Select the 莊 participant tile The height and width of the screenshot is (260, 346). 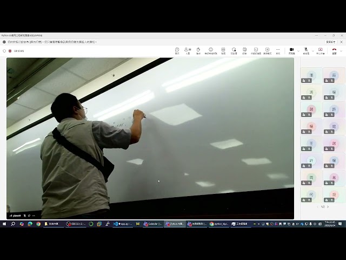click(x=334, y=75)
